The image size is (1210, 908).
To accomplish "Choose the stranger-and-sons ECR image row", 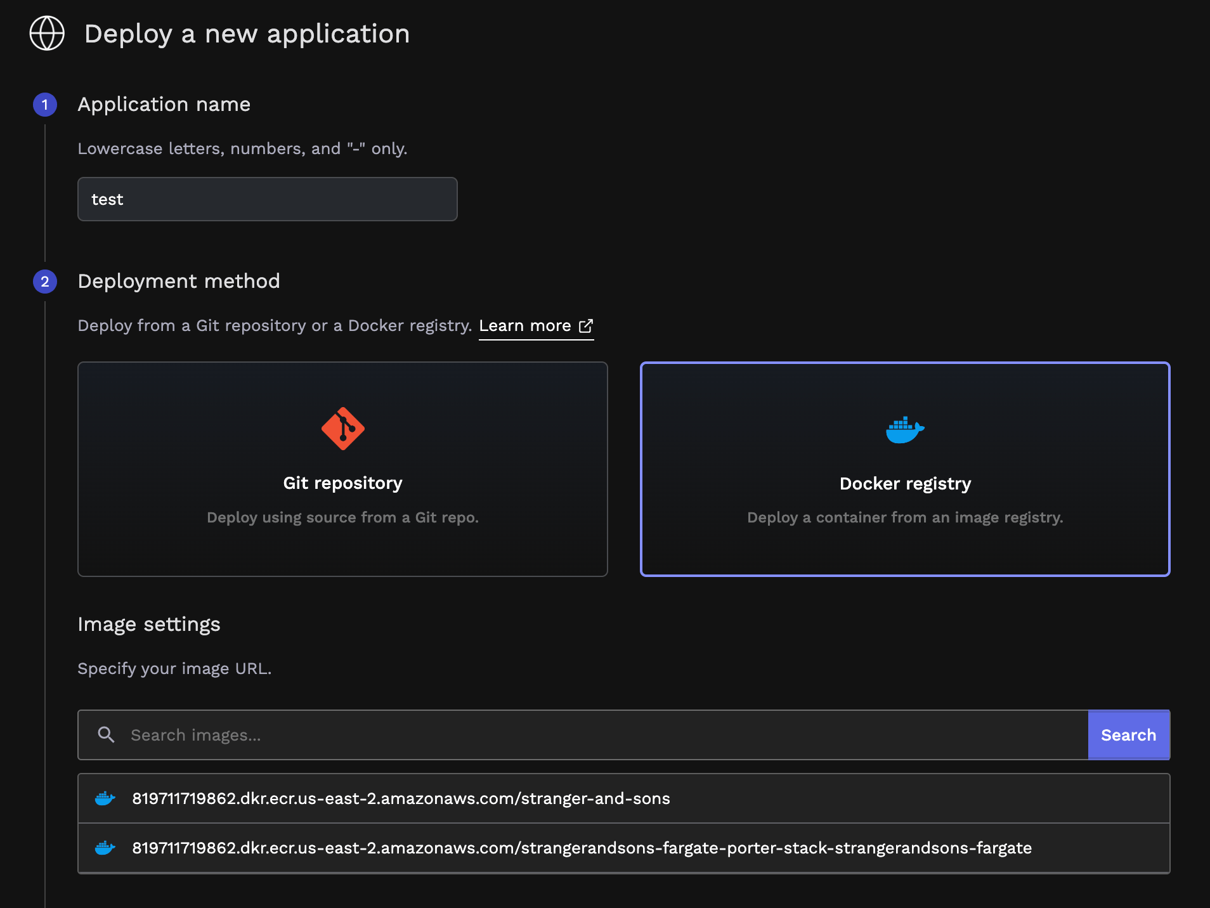I will (x=623, y=798).
